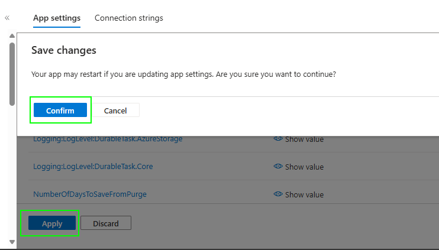
Task: Open the Logging:LogLevel:DurableTask.AzureStorage setting
Action: 108,139
